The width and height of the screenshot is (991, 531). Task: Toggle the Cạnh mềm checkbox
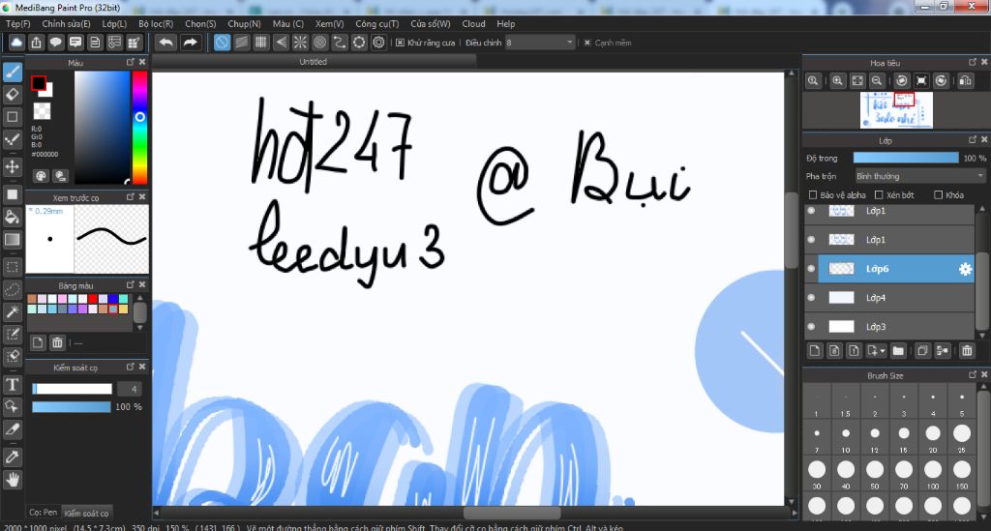(x=587, y=43)
